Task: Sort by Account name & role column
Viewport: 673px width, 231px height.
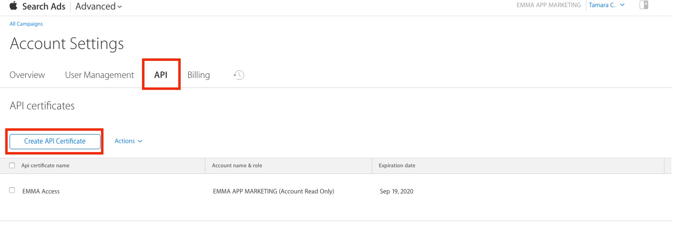Action: (237, 165)
